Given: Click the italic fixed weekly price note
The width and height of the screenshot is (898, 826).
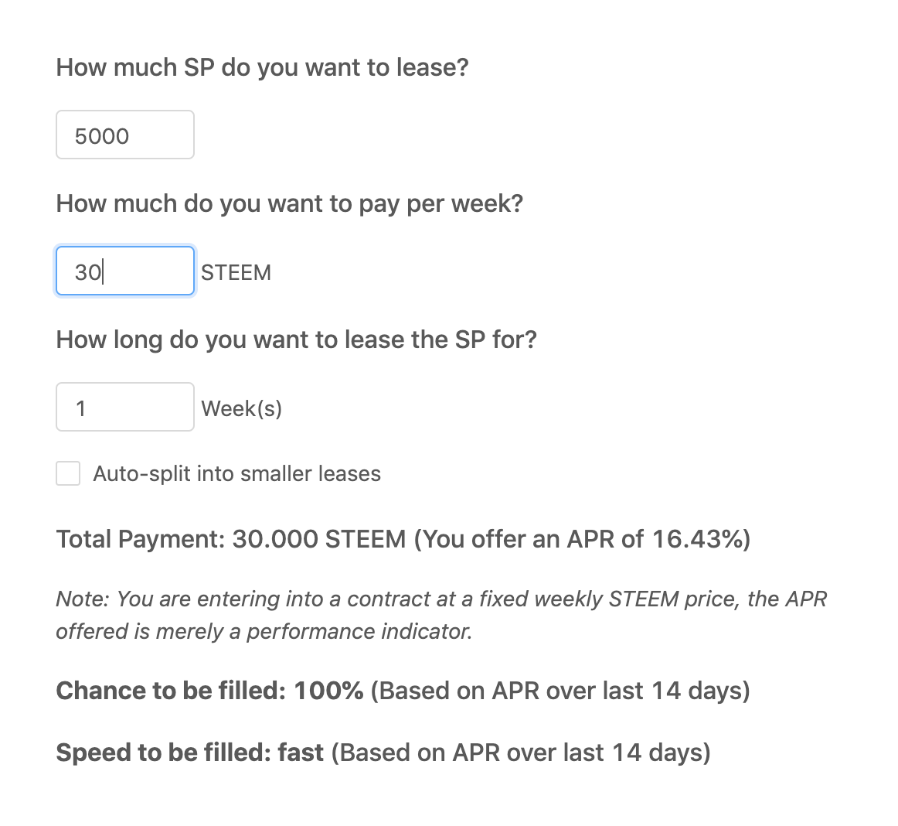Looking at the screenshot, I should (440, 599).
